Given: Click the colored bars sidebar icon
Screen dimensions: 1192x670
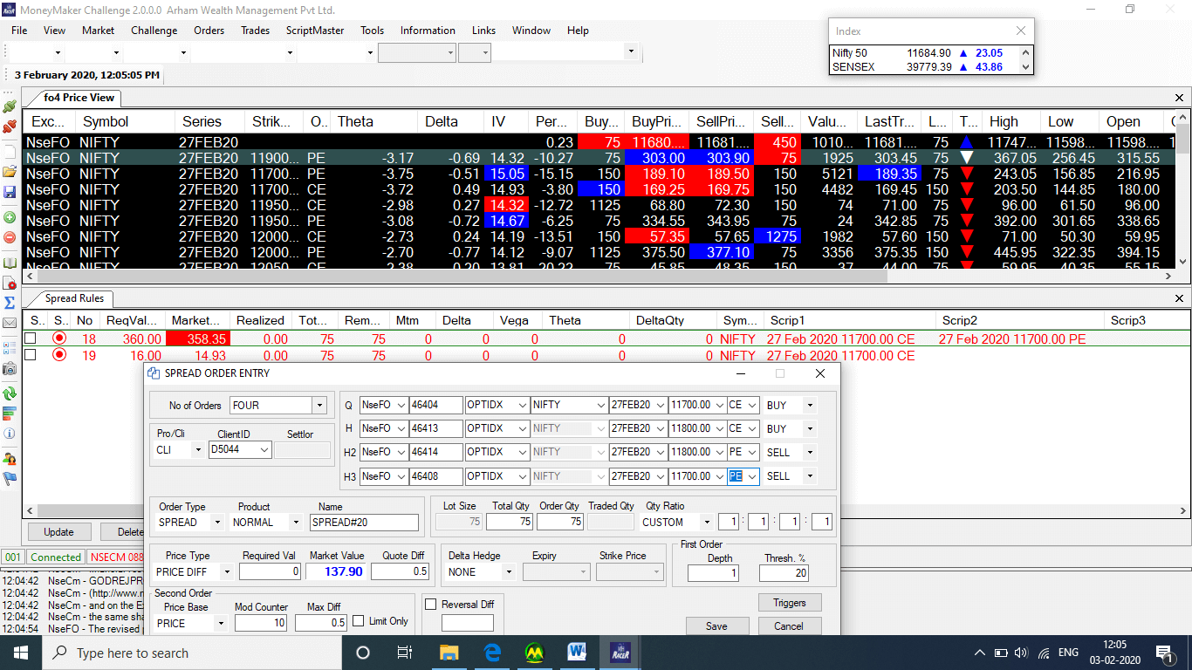Looking at the screenshot, I should pyautogui.click(x=10, y=413).
